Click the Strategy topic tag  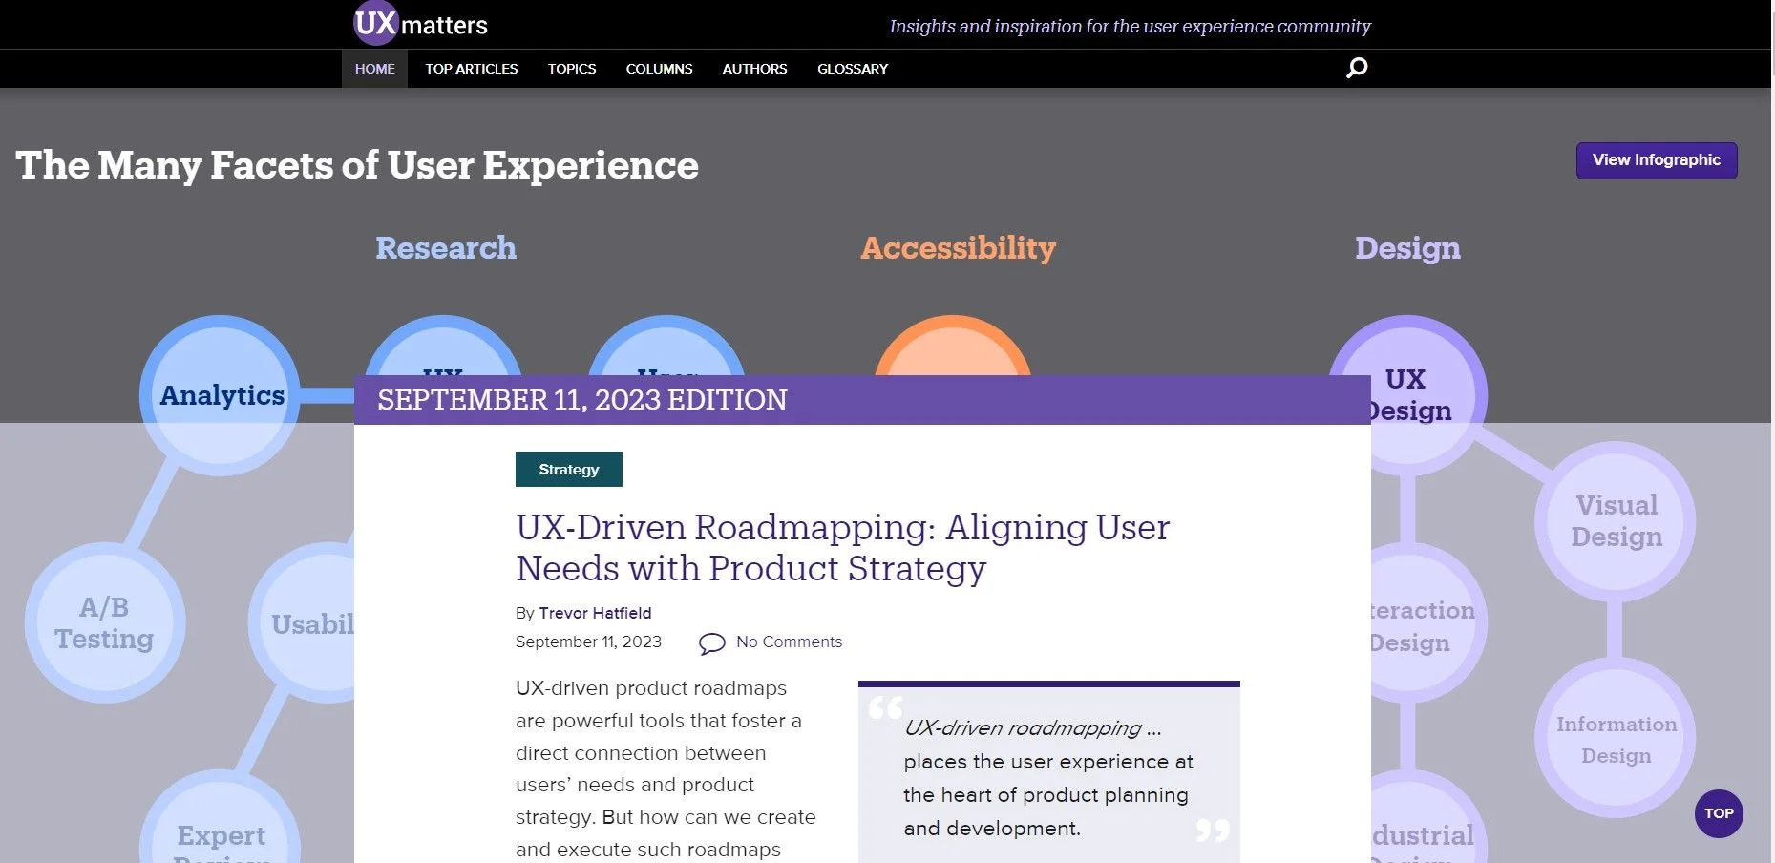[x=568, y=470]
